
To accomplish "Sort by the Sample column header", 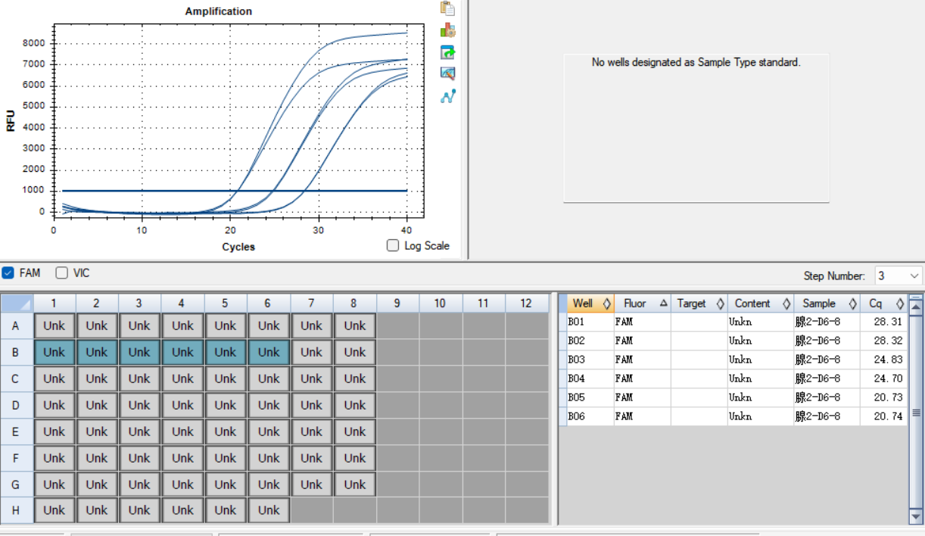I will [x=827, y=304].
